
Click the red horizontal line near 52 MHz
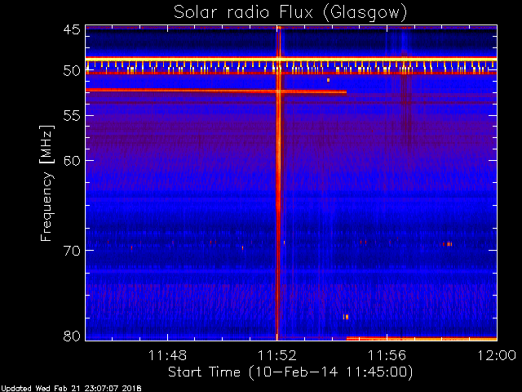[216, 91]
